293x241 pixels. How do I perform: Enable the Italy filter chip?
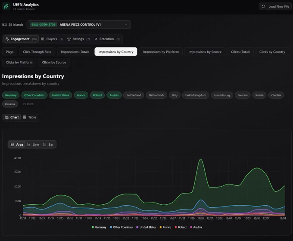175,95
